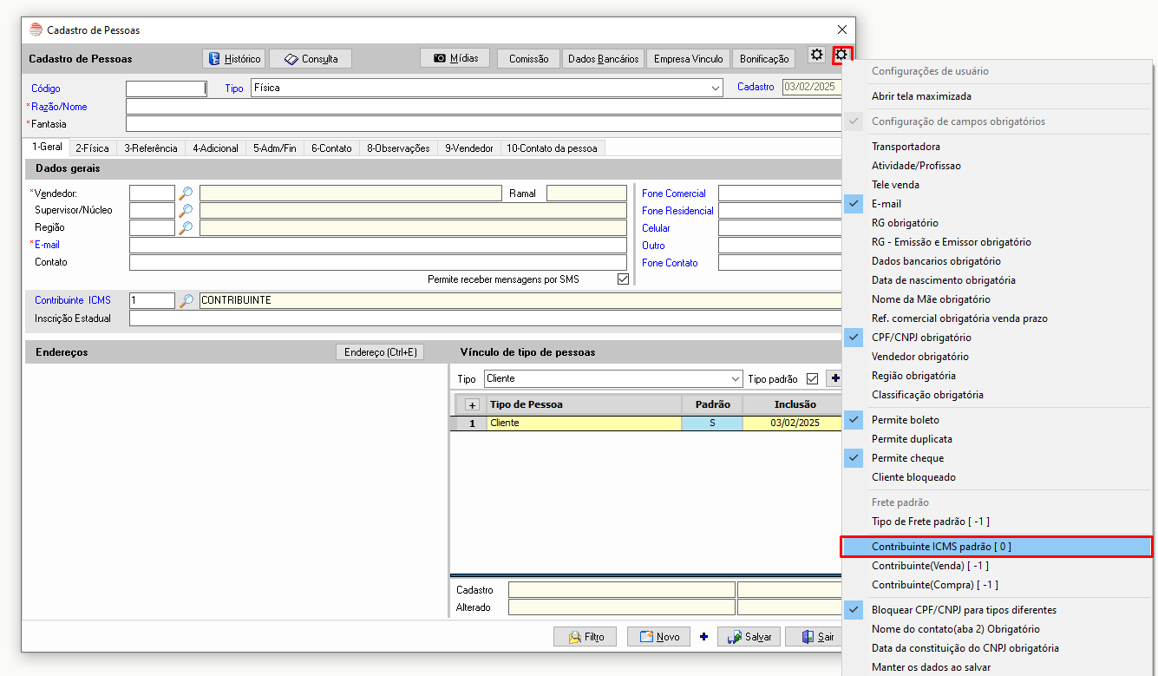Click the Salvar button
This screenshot has height=676, width=1158.
click(x=749, y=637)
